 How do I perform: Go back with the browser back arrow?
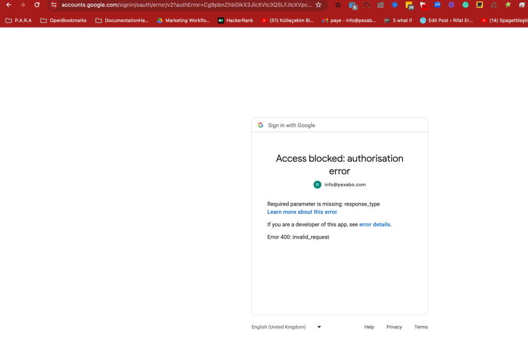(x=9, y=5)
